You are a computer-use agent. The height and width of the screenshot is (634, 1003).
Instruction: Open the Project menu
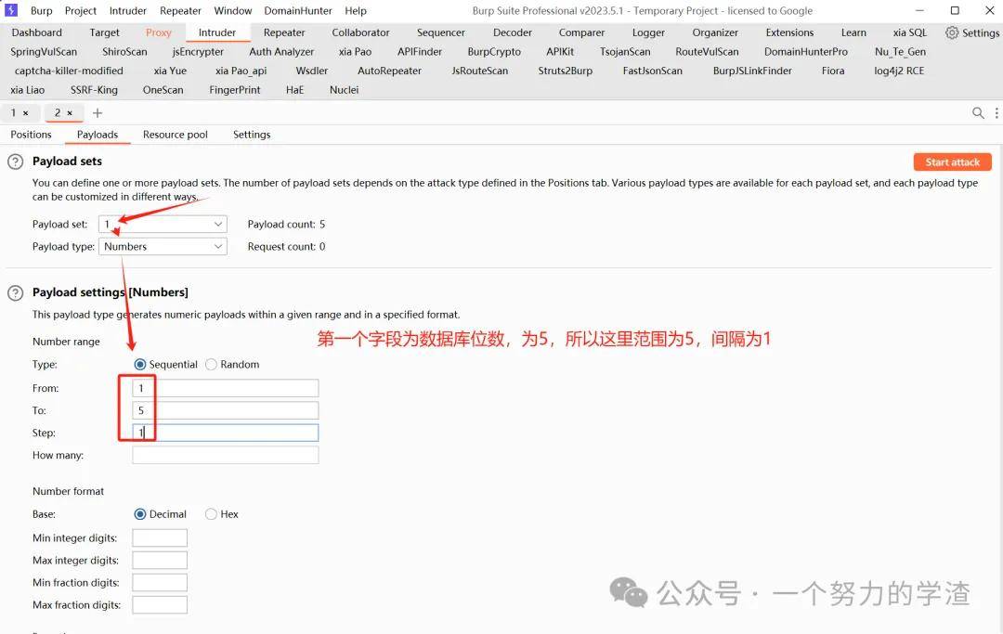point(81,11)
